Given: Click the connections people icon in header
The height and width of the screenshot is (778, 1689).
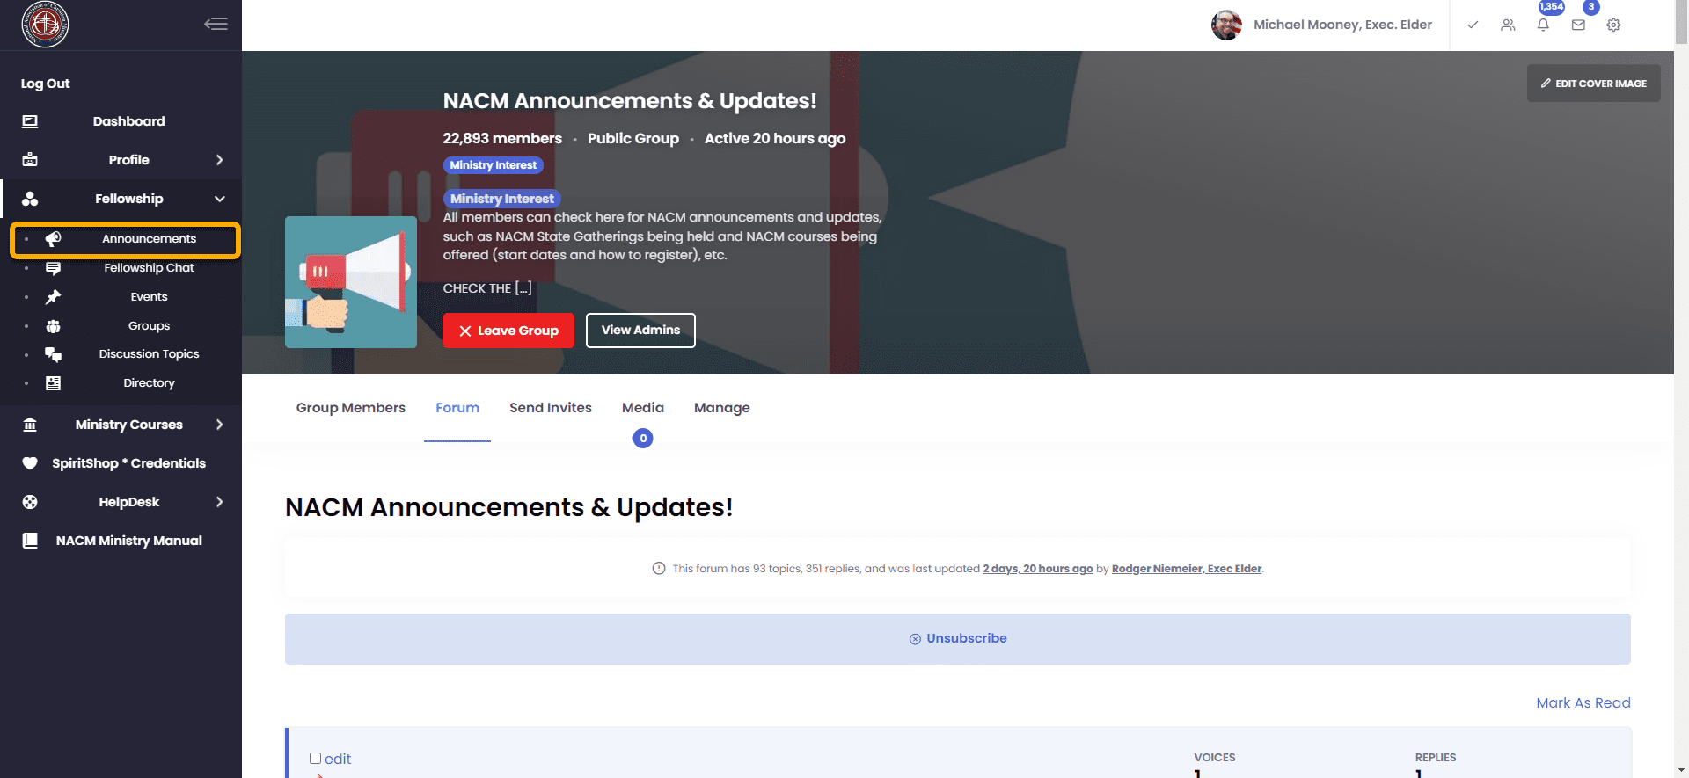Looking at the screenshot, I should [1508, 25].
